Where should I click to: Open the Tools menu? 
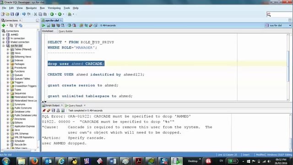tap(67, 8)
